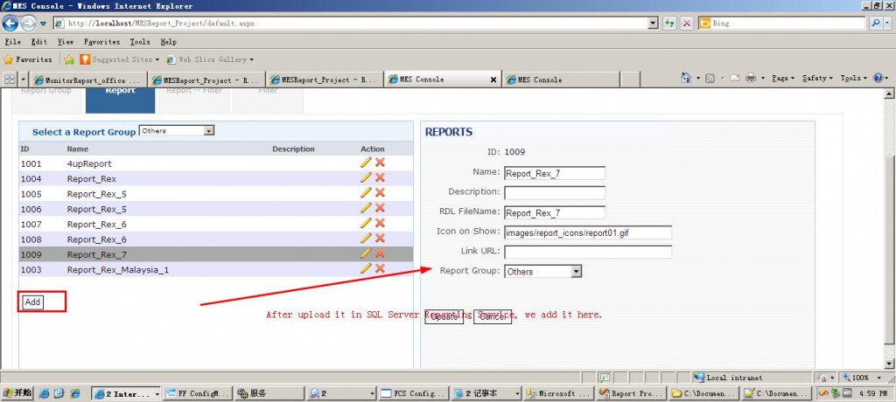Viewport: 896px width, 402px height.
Task: Select the Report_Rex_Malaysia_1 name text
Action: click(118, 269)
